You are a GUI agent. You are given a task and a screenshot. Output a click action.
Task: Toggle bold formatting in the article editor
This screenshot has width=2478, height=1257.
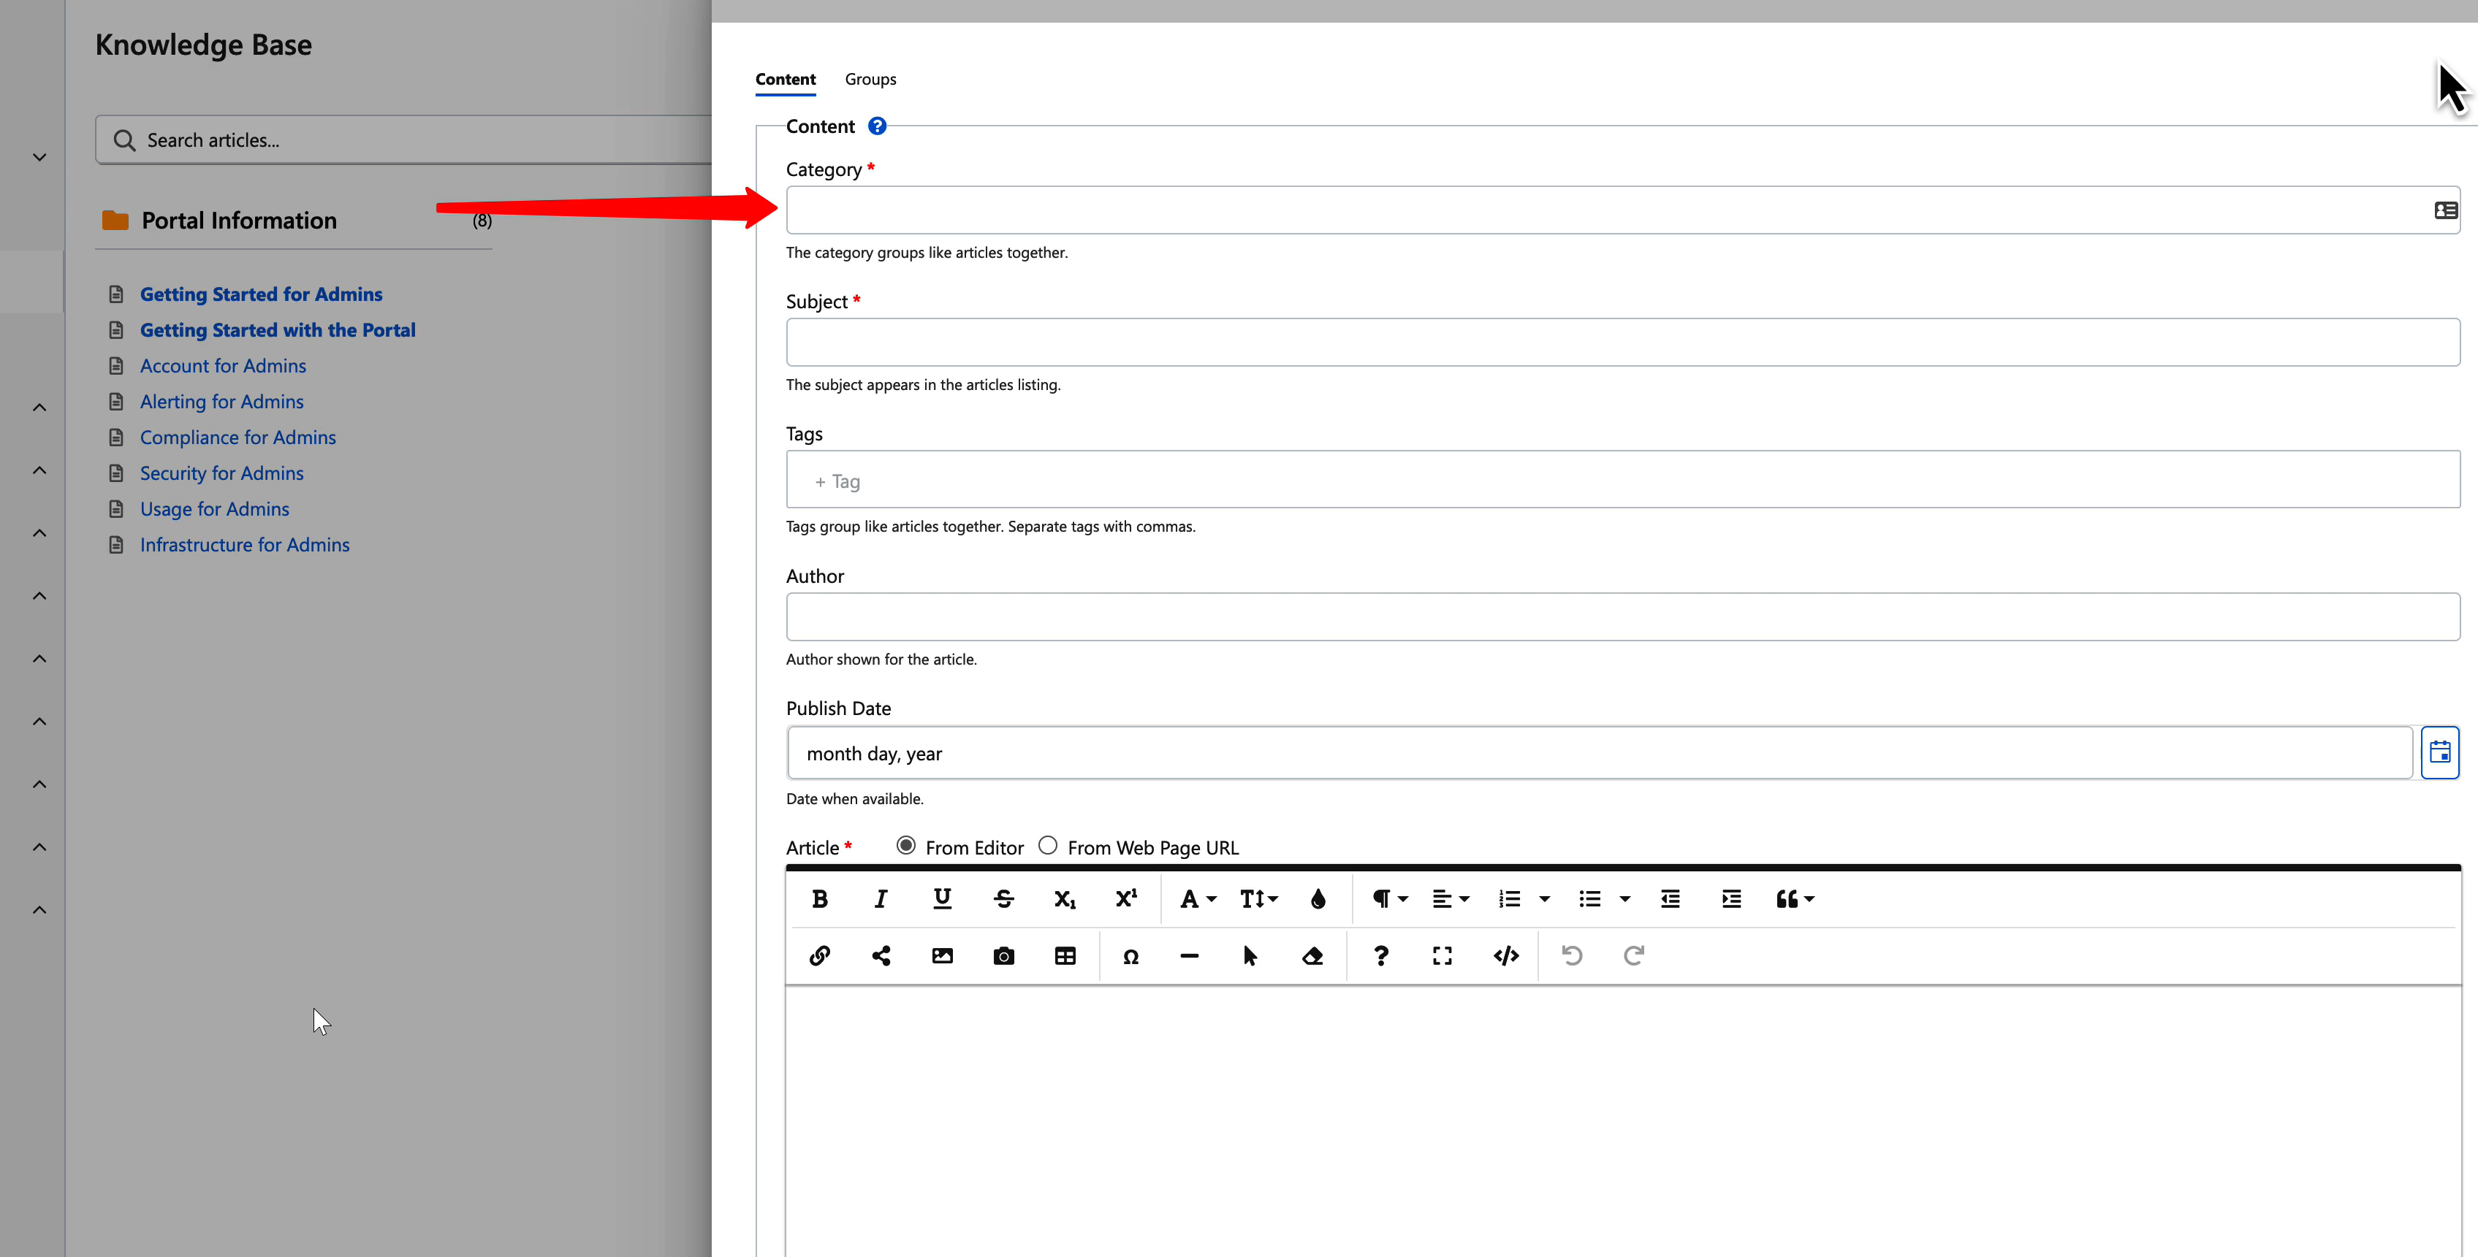pyautogui.click(x=818, y=898)
